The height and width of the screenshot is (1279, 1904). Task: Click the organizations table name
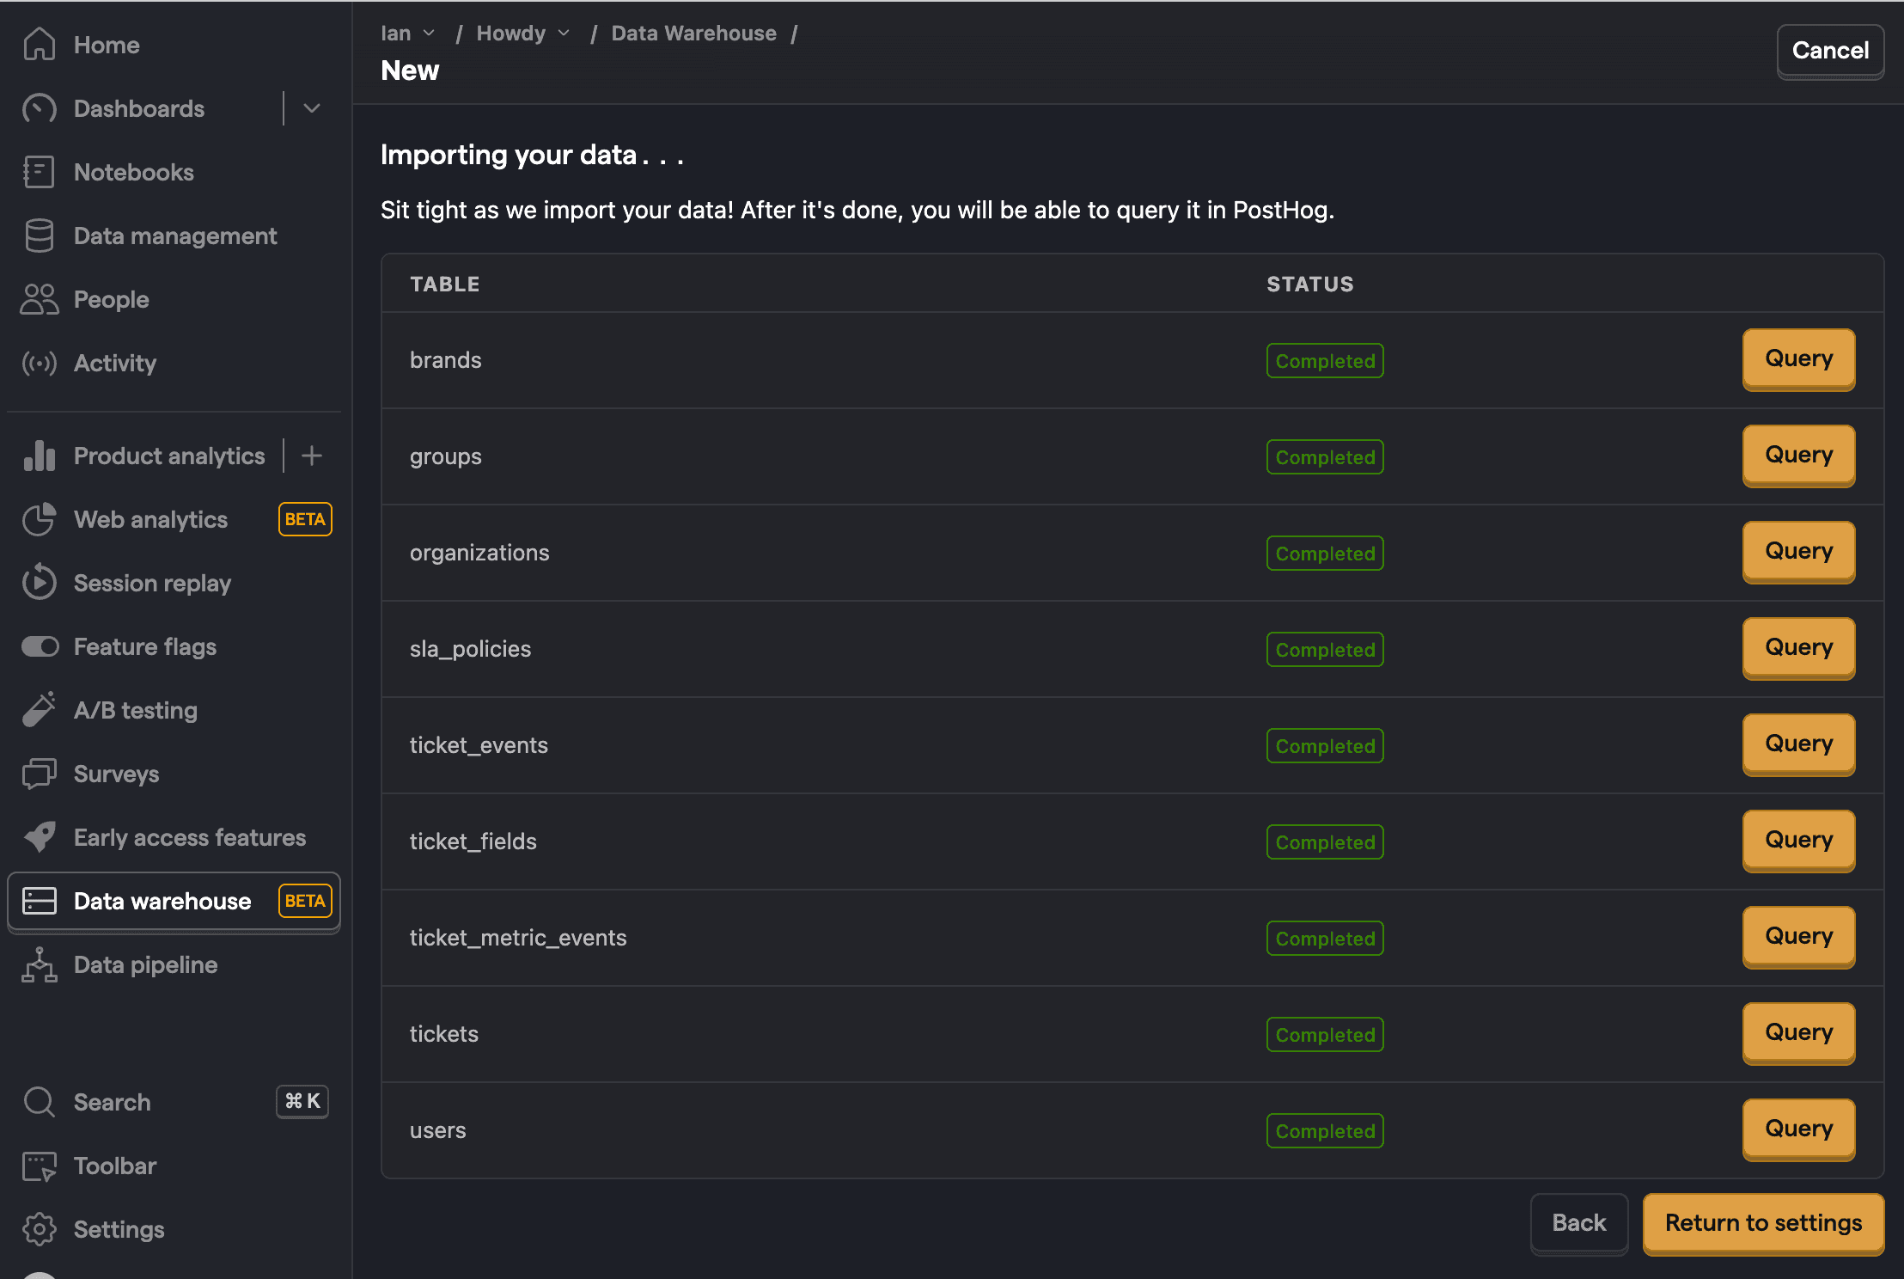479,553
